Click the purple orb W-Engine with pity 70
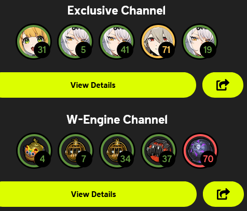This screenshot has width=247, height=211. click(x=200, y=150)
